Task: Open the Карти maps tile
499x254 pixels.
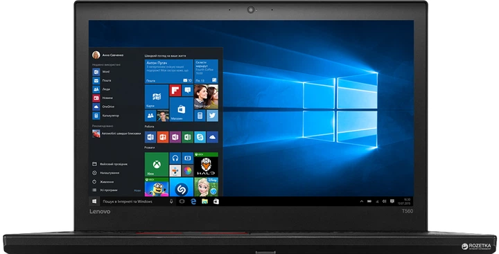Action: point(157,97)
